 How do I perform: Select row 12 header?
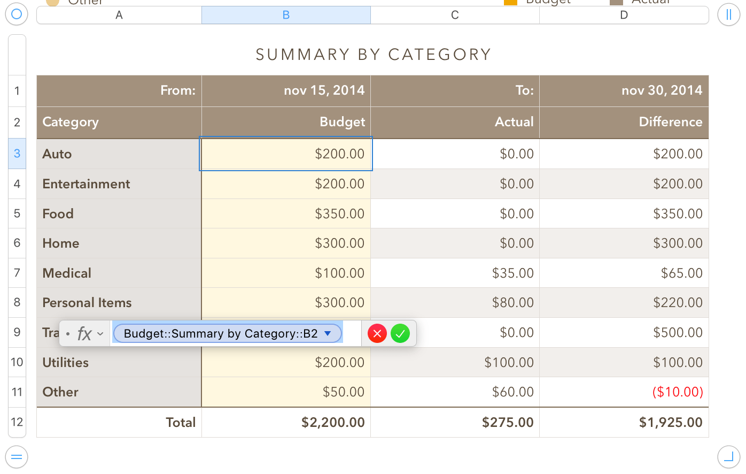(x=17, y=422)
